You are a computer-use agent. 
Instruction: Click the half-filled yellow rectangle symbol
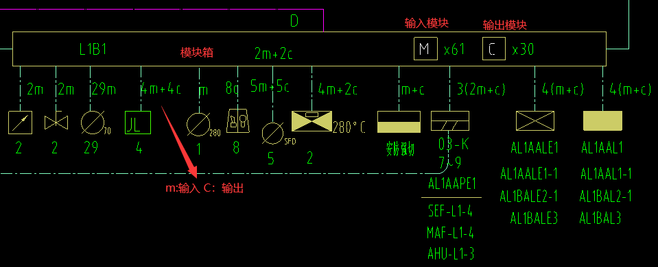(x=399, y=122)
